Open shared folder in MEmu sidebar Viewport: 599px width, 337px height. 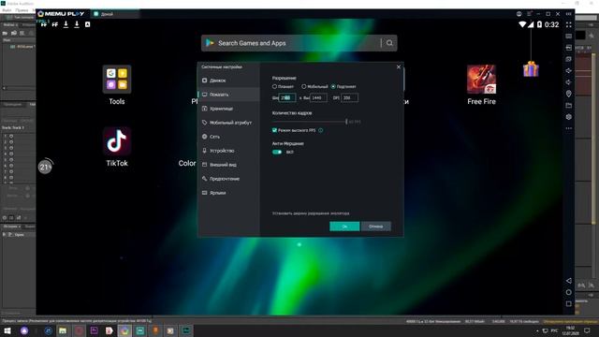click(x=568, y=105)
